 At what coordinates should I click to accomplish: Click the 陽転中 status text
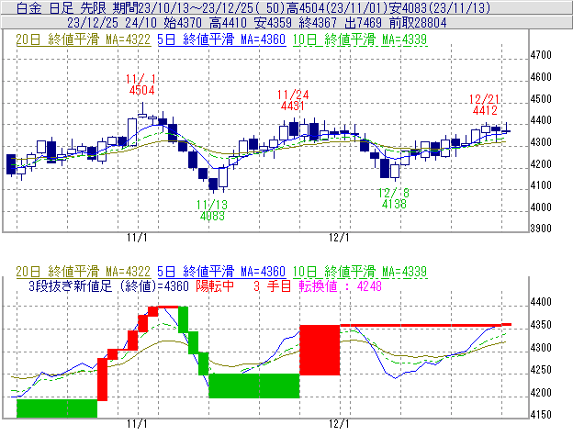pos(215,285)
